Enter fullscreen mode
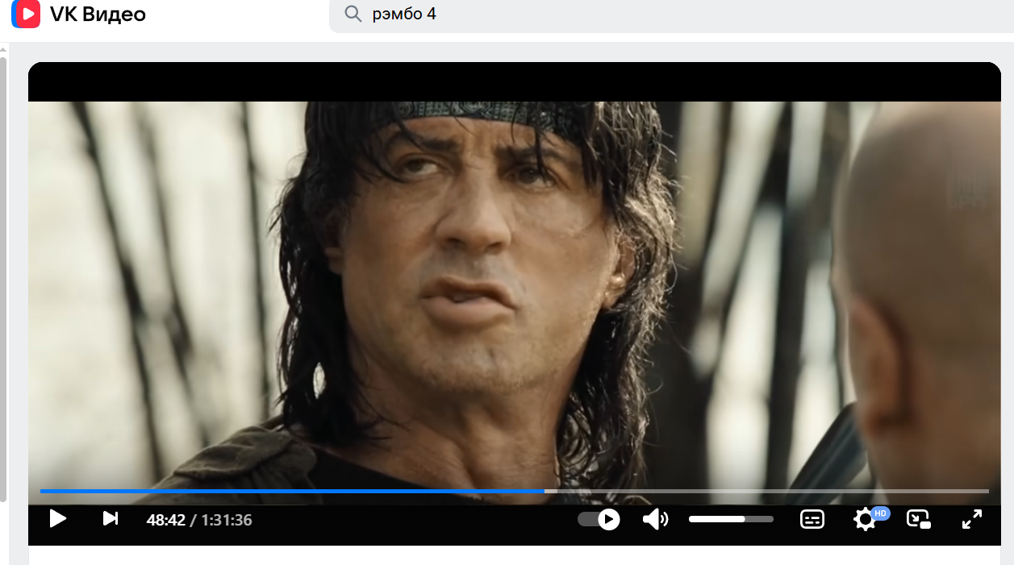 pos(972,519)
